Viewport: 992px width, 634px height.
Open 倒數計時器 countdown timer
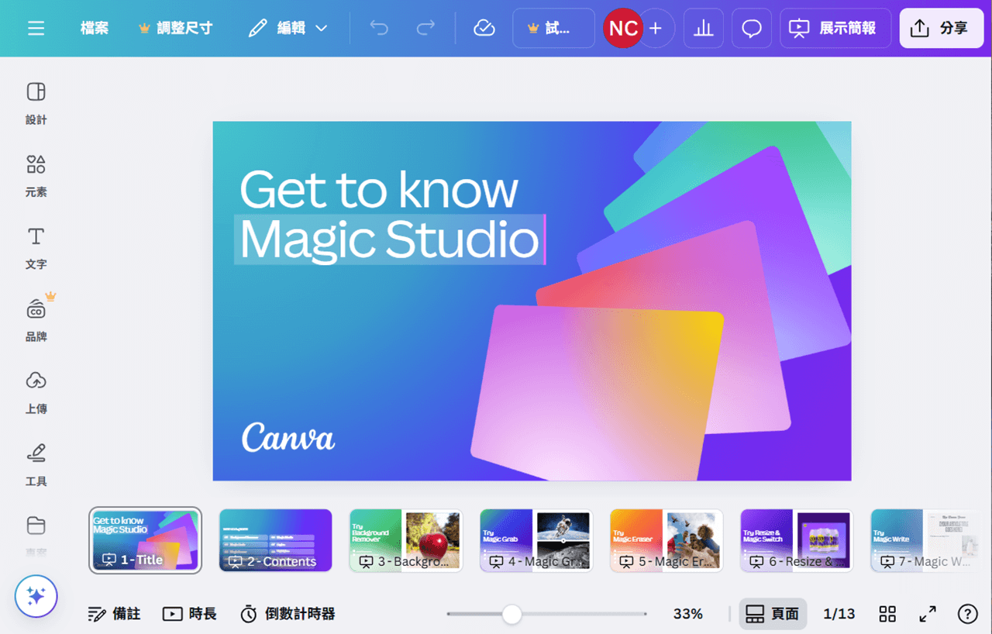tap(288, 614)
